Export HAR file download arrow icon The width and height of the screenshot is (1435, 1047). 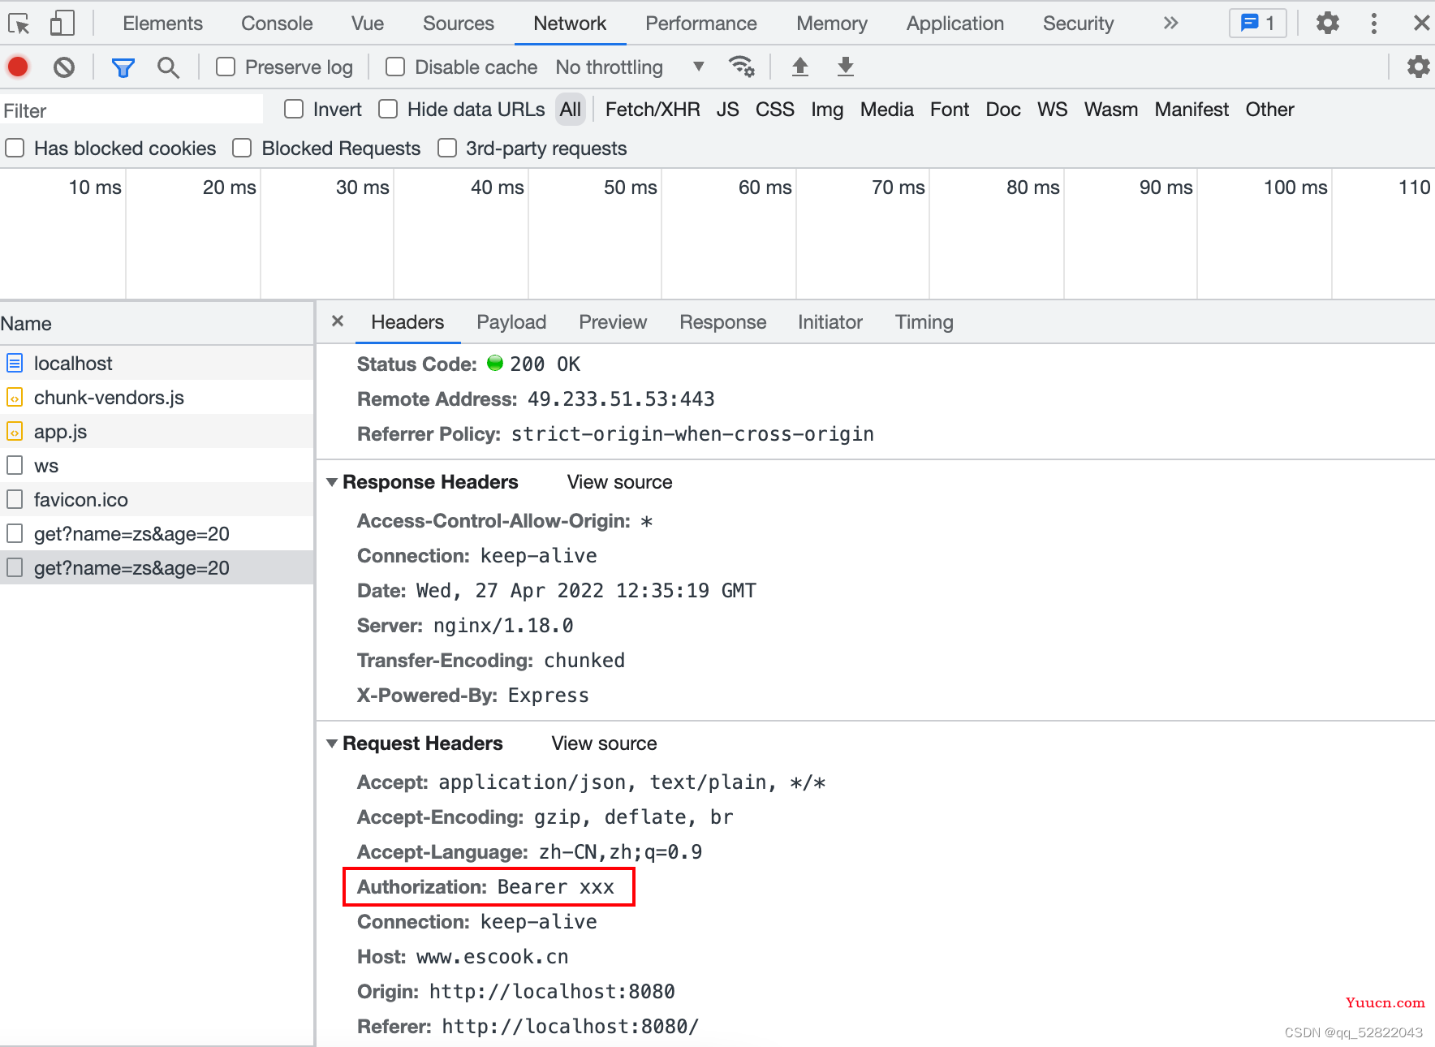(x=846, y=67)
